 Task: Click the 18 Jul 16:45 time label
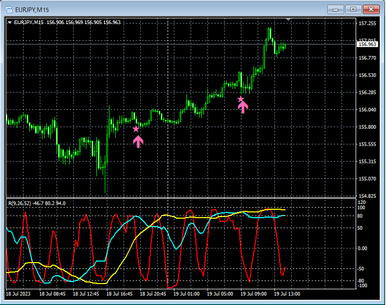coord(119,294)
